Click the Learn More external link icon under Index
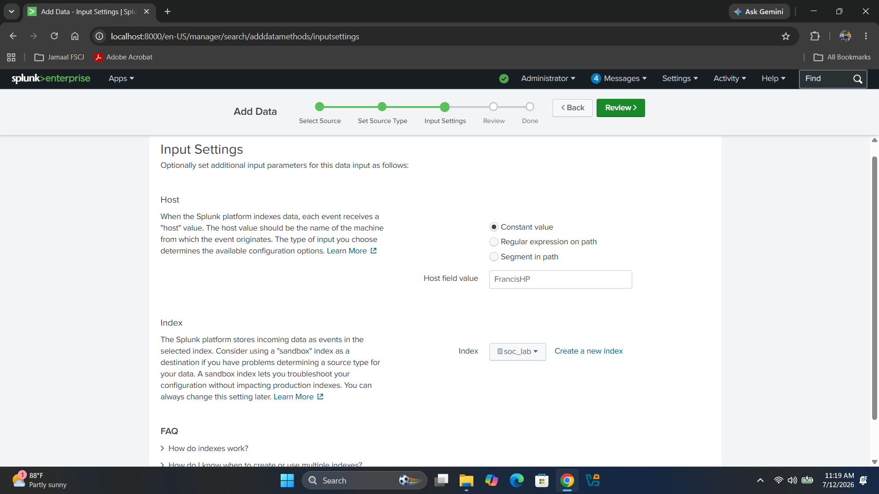 pyautogui.click(x=320, y=397)
